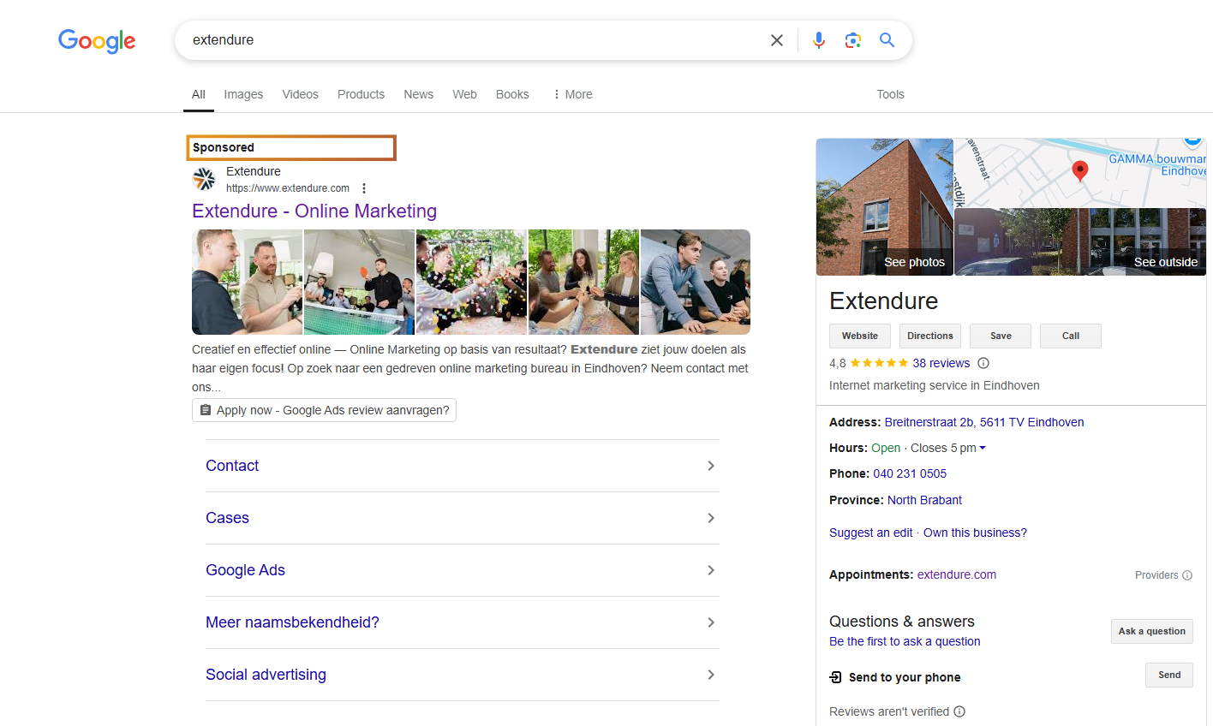This screenshot has height=726, width=1213.
Task: Open the See outside street view thumbnail
Action: point(1080,242)
